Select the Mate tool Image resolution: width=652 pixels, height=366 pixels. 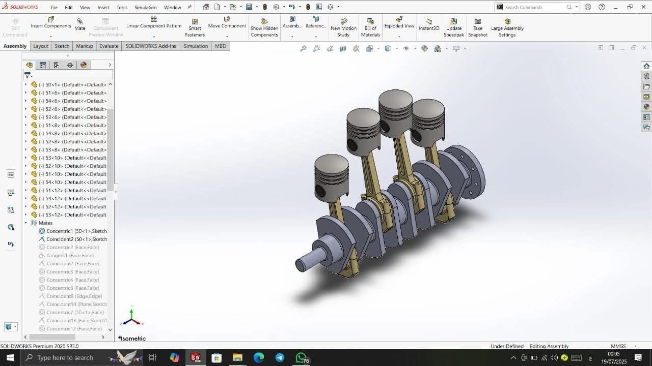coord(80,24)
